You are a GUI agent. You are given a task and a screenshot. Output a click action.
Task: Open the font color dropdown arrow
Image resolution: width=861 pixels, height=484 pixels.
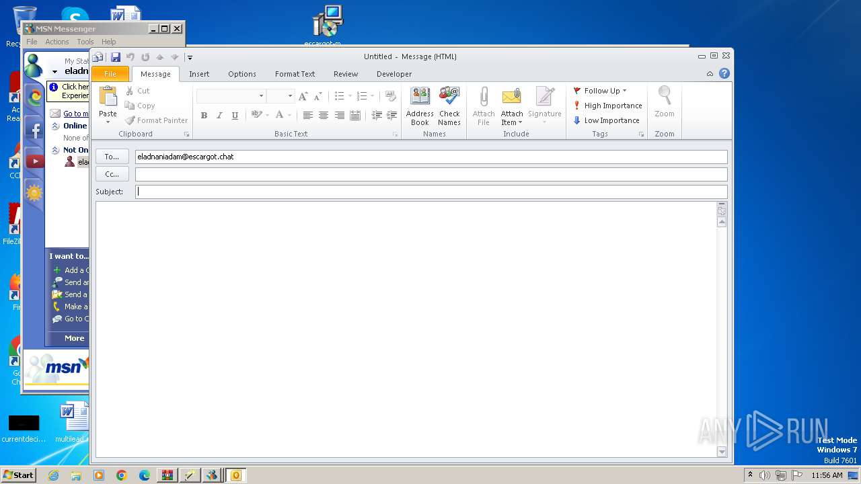coord(290,116)
